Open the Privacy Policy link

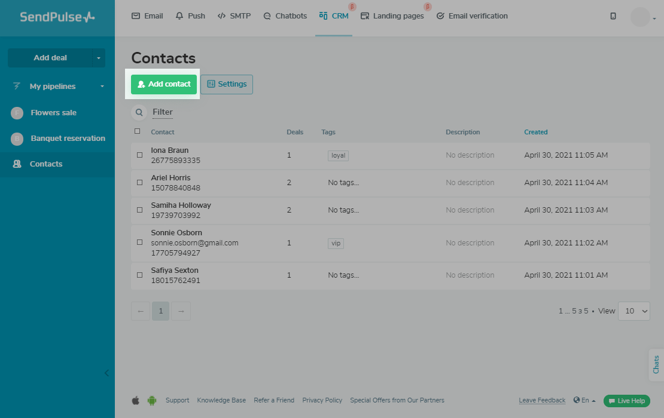pyautogui.click(x=322, y=400)
